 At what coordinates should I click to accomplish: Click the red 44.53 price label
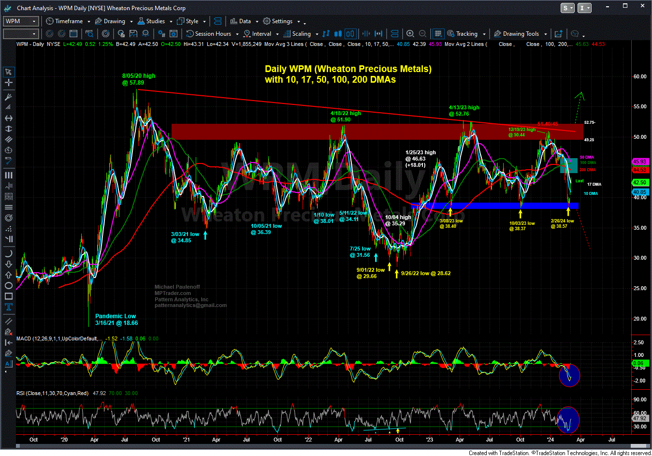click(639, 170)
